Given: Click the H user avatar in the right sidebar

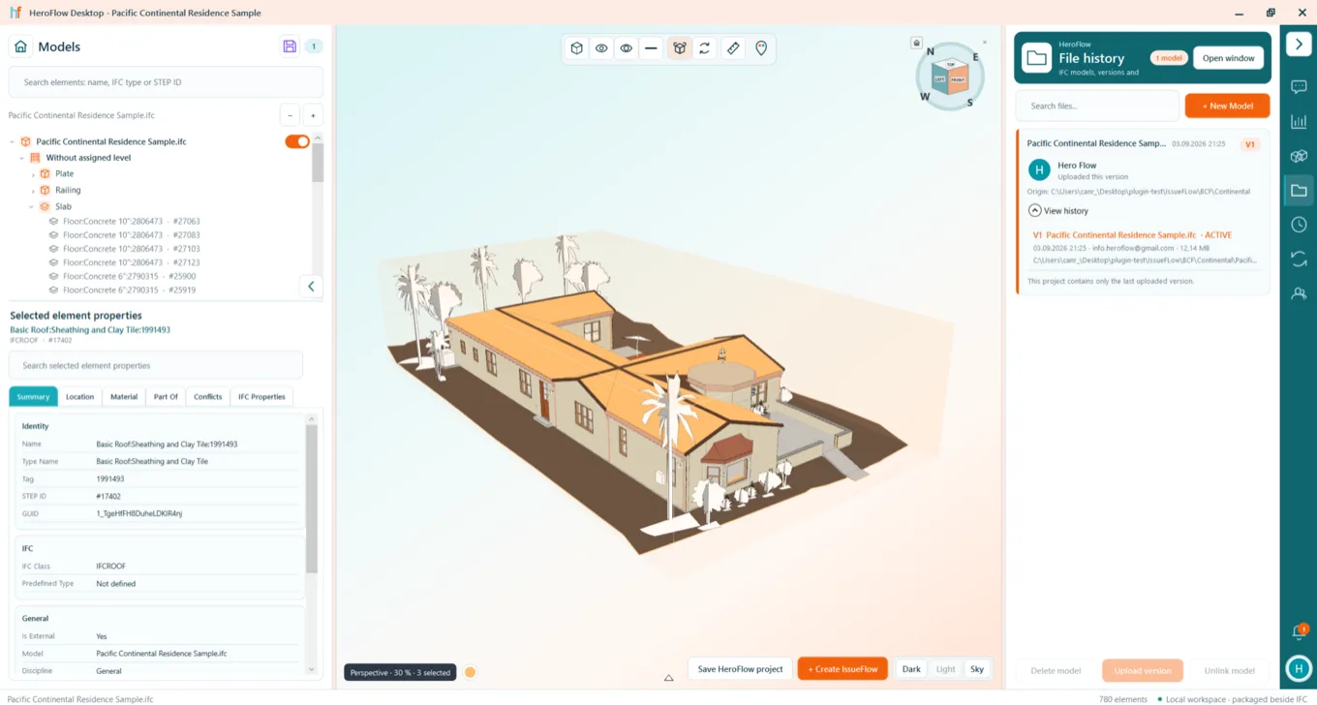Looking at the screenshot, I should click(1299, 668).
